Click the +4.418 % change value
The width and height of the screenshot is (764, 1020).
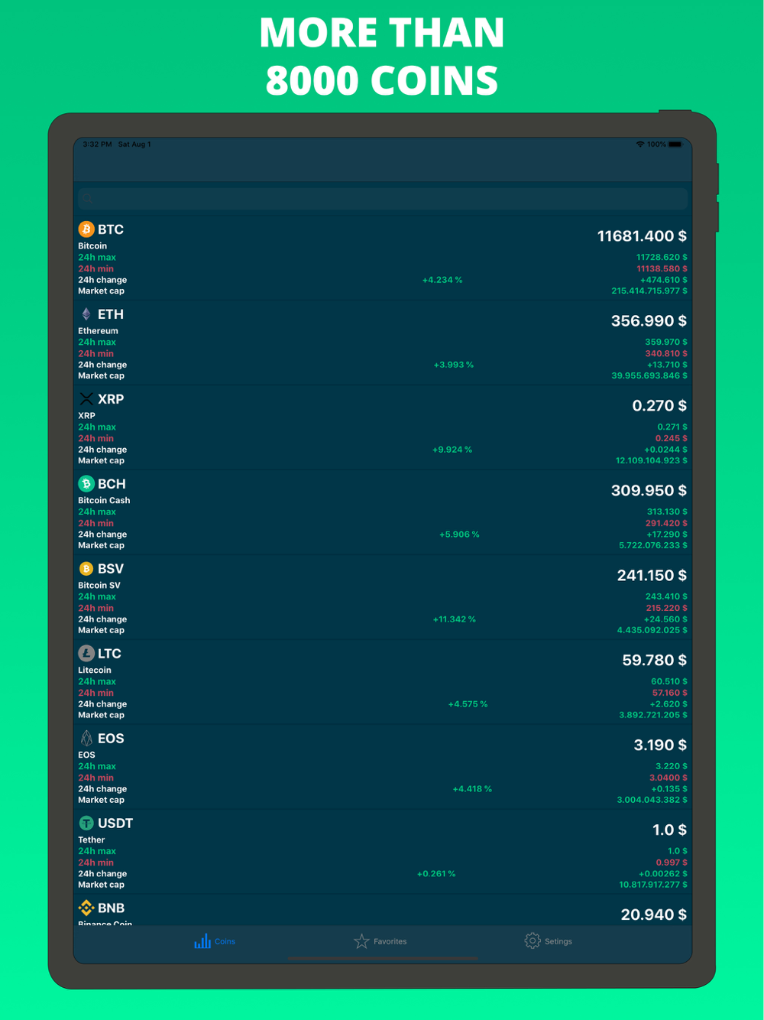pos(472,790)
